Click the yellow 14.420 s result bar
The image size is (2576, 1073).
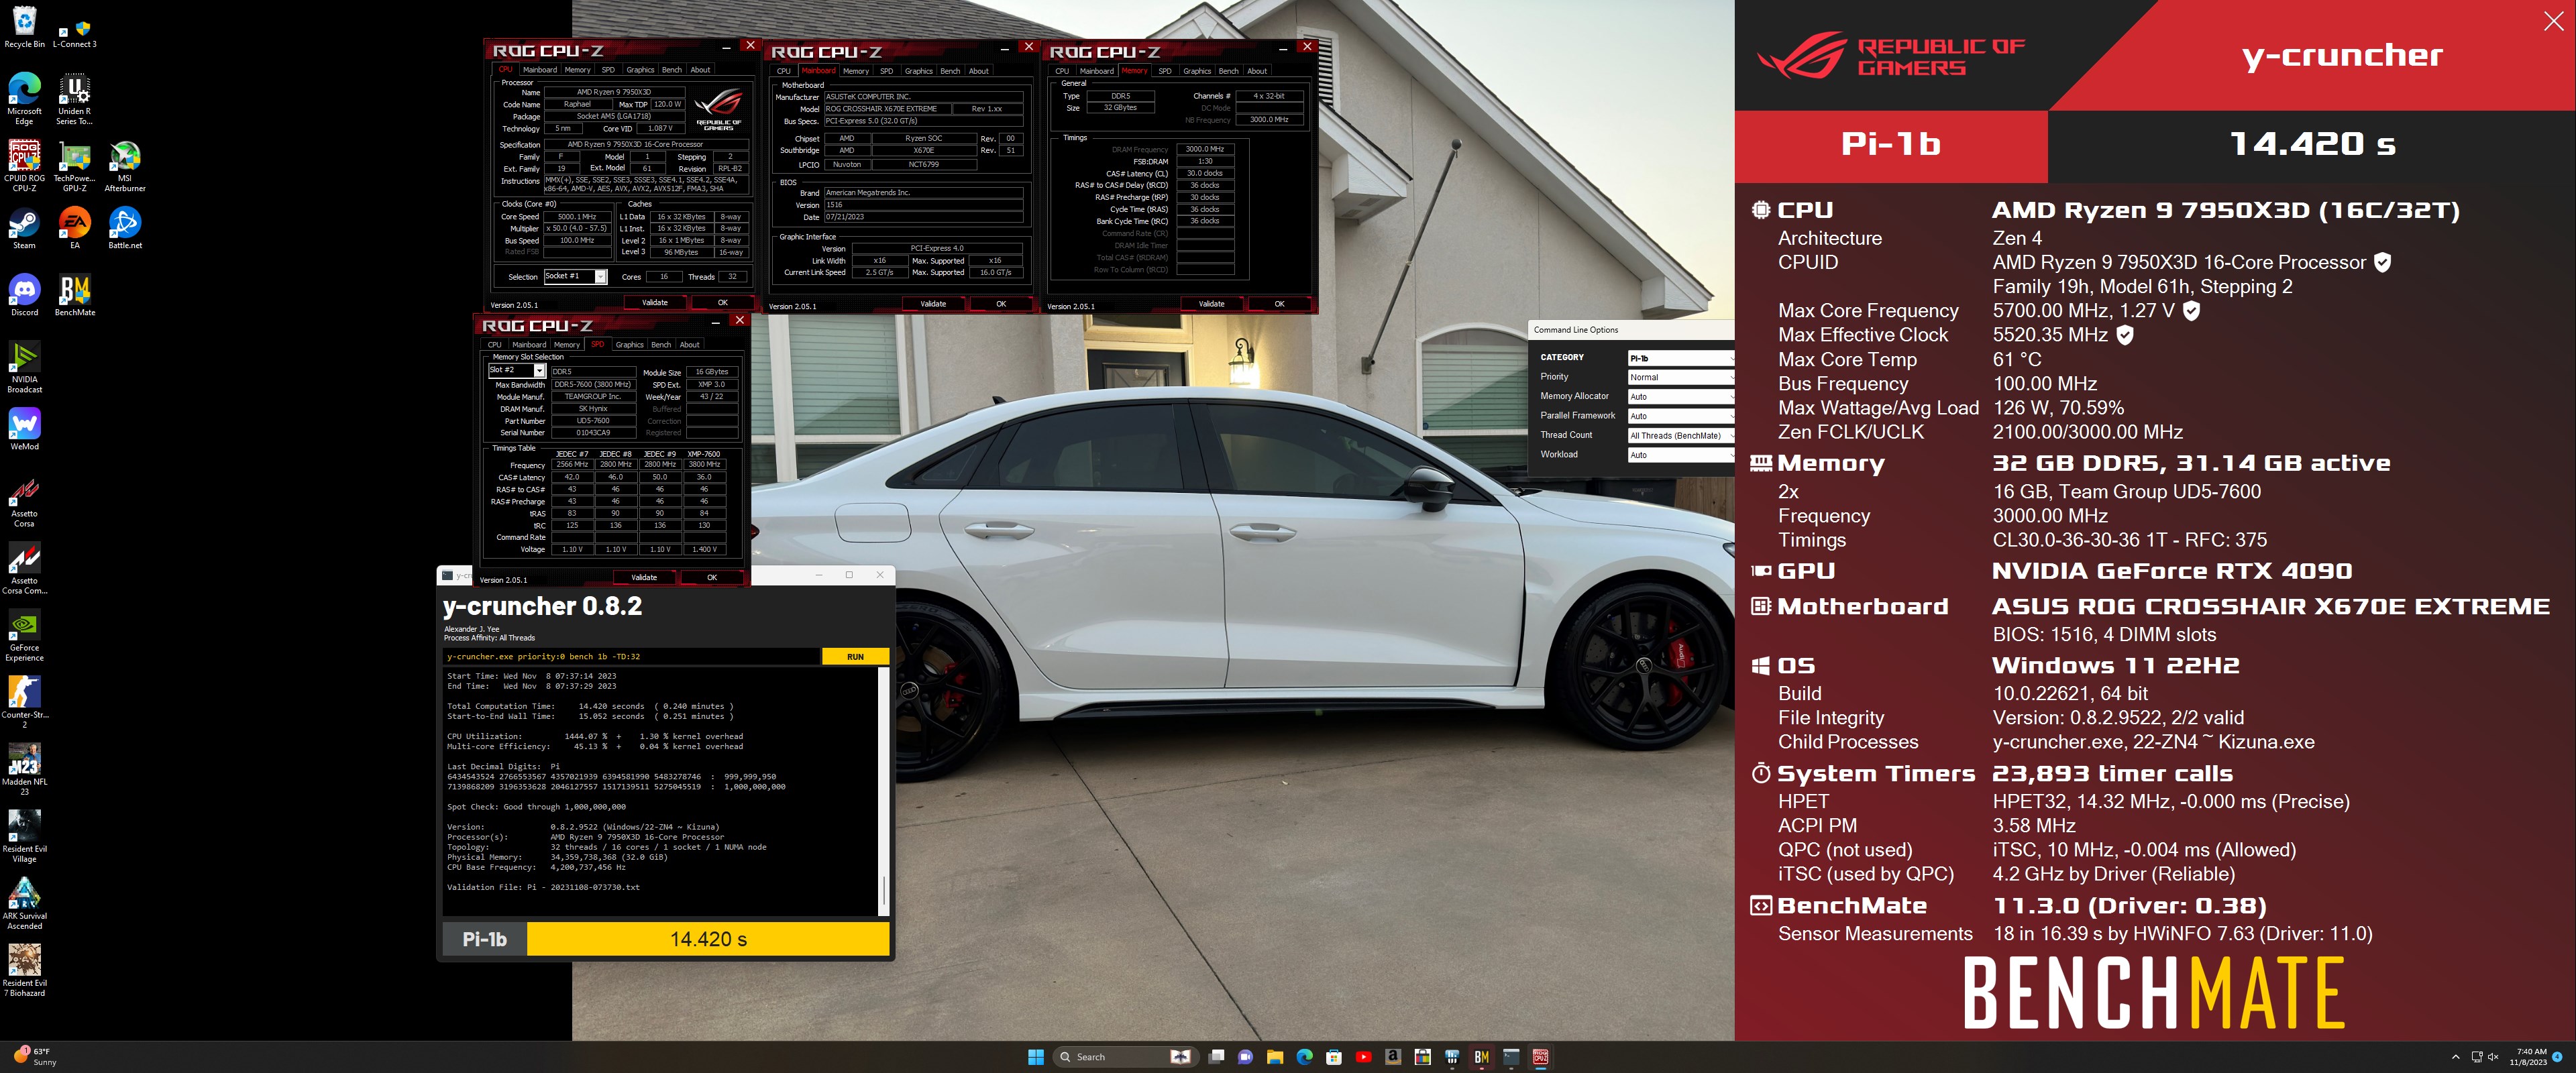click(708, 939)
